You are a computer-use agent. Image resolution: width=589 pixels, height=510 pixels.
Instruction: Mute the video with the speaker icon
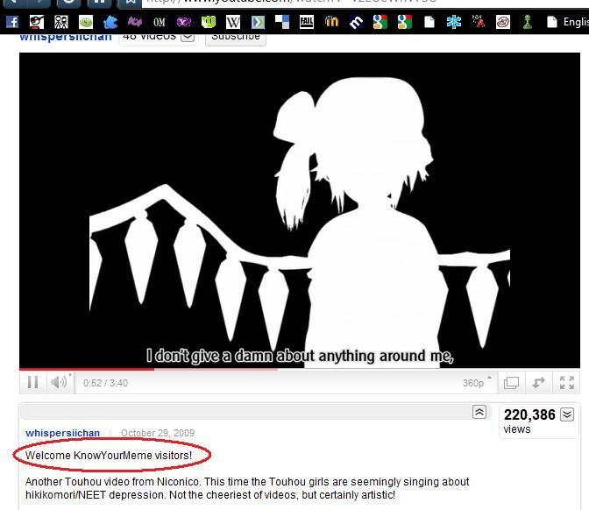60,382
